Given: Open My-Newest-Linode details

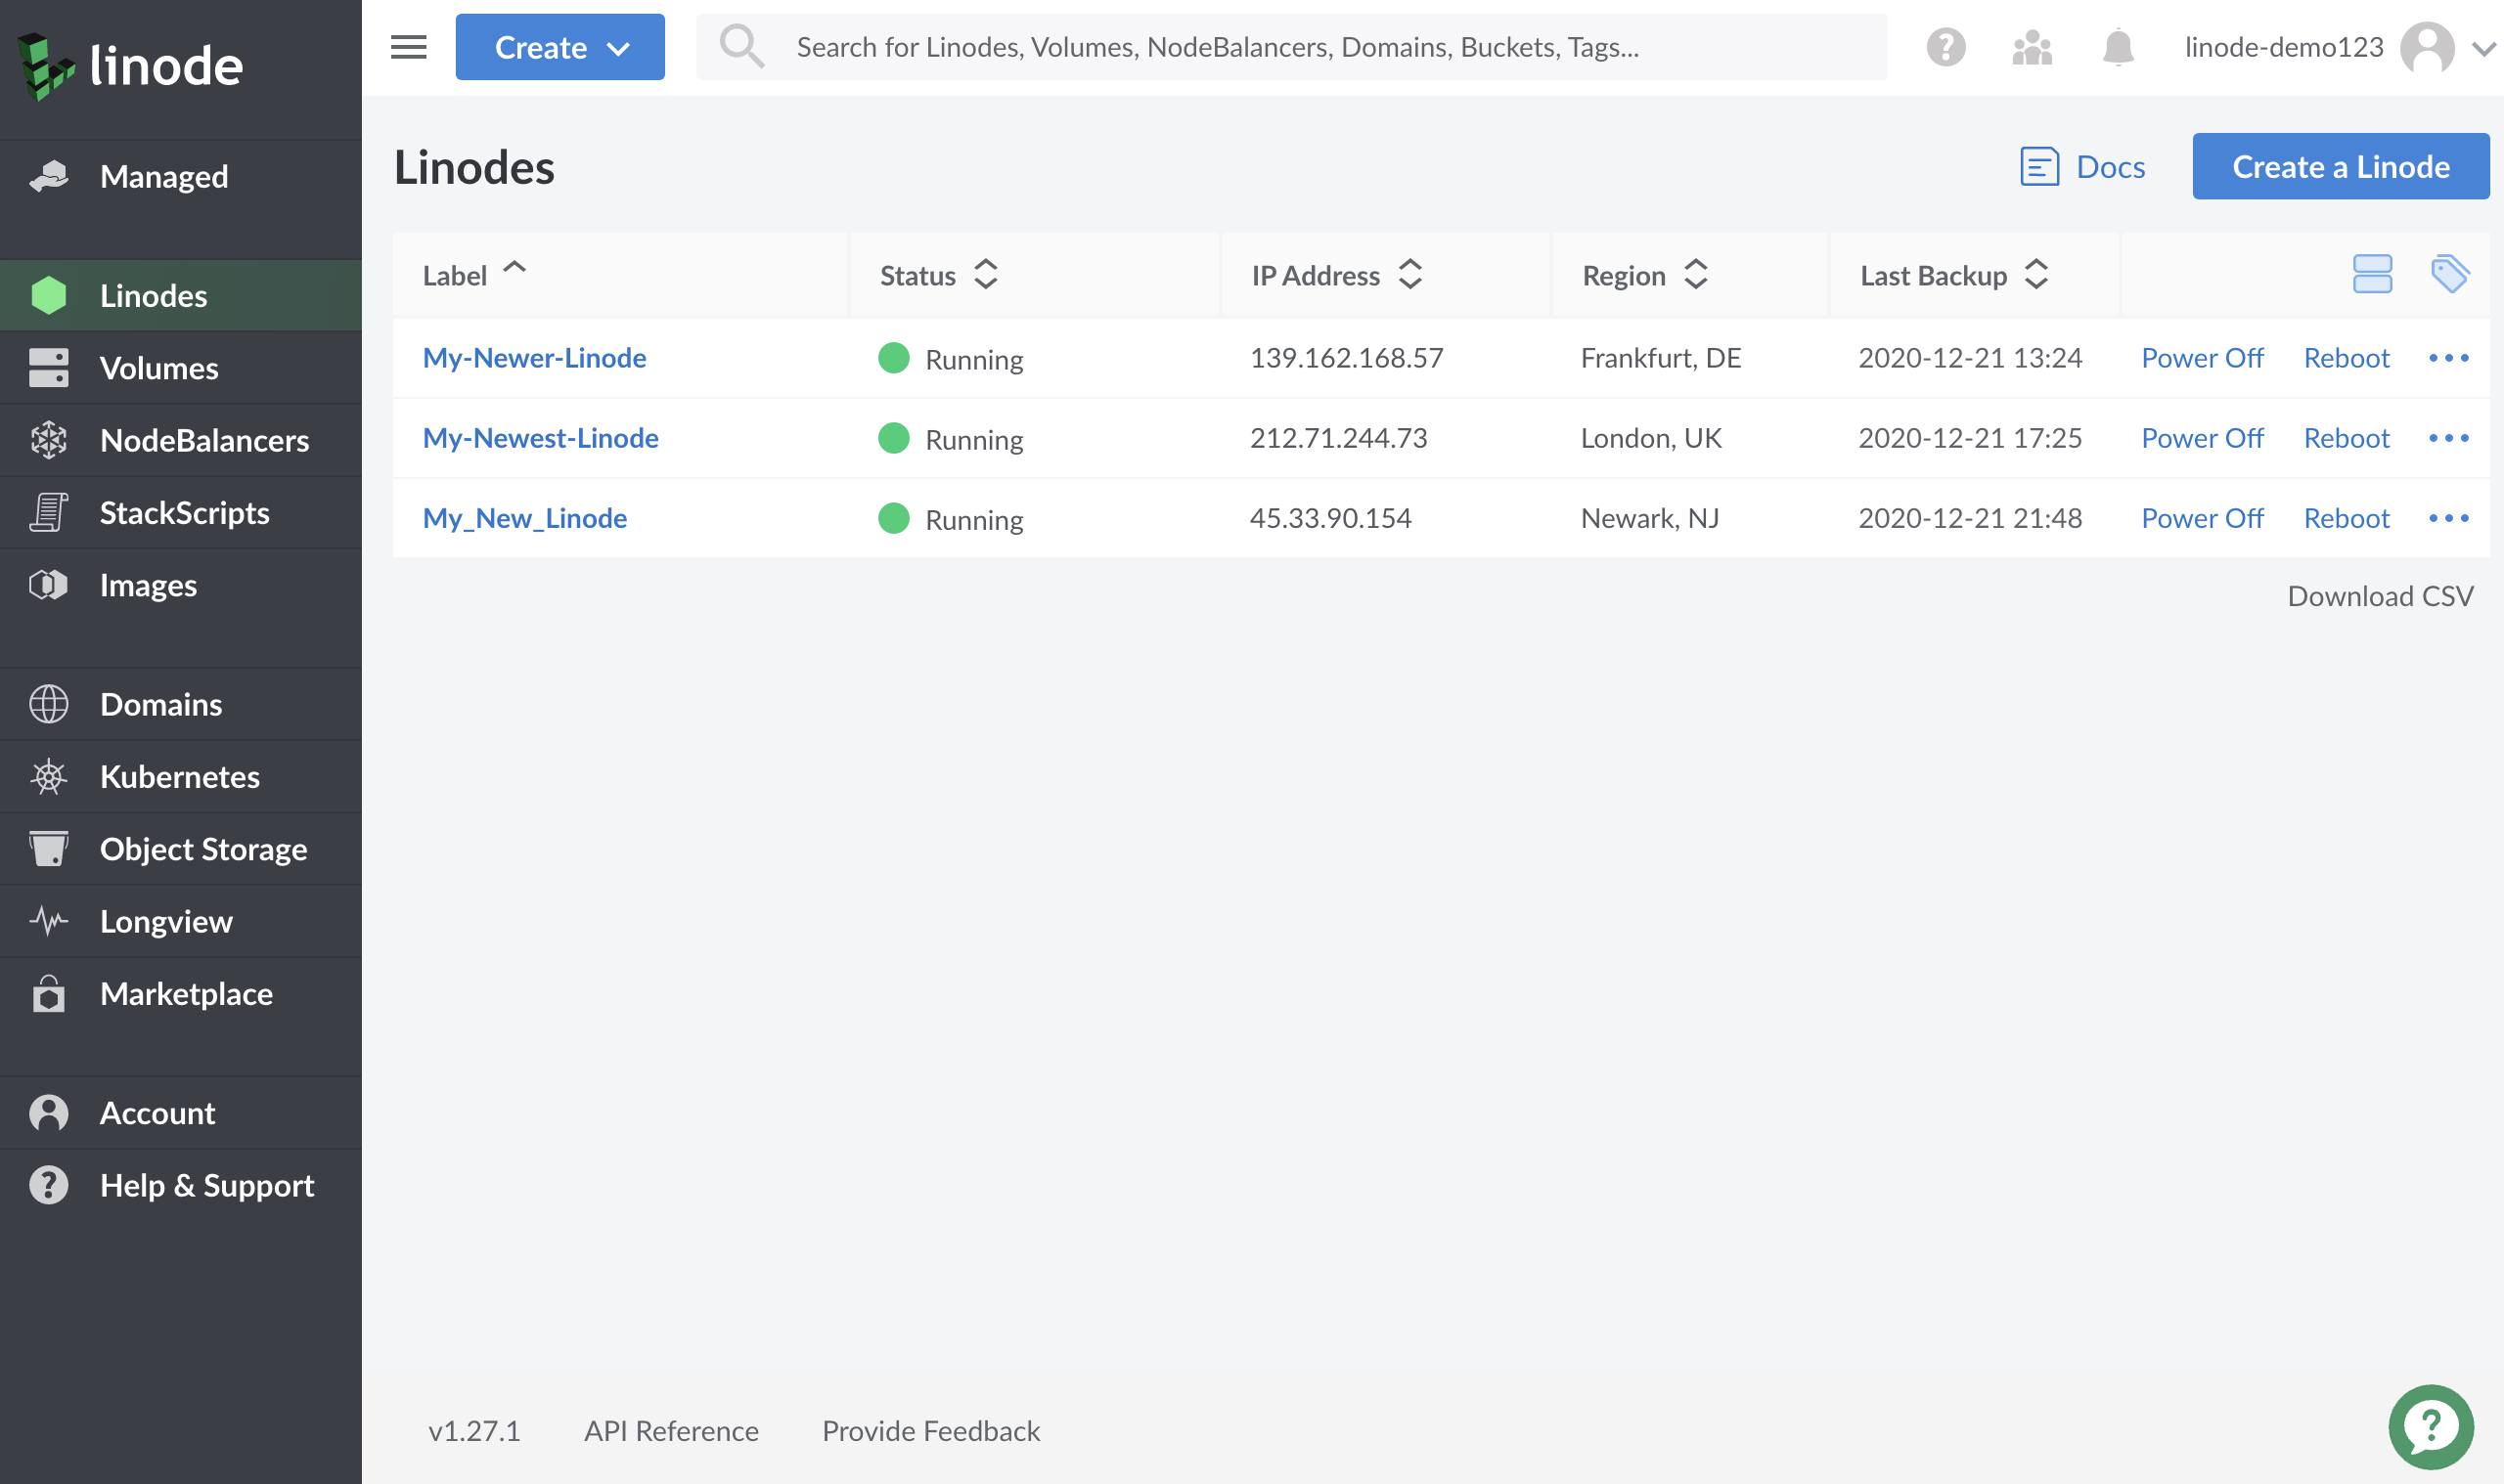Looking at the screenshot, I should 539,436.
